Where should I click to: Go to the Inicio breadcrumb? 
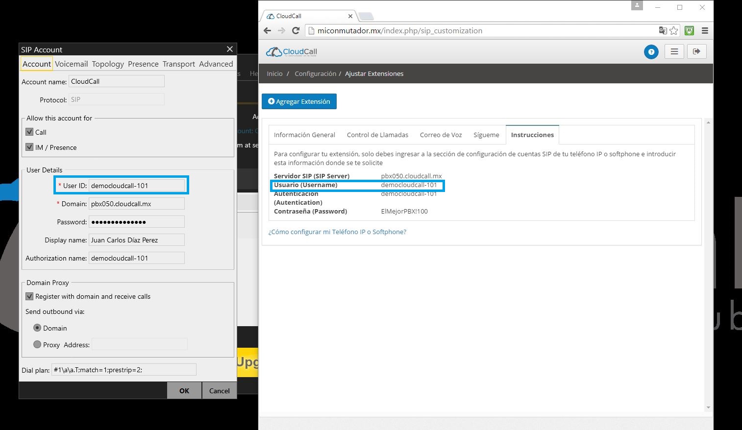coord(274,73)
